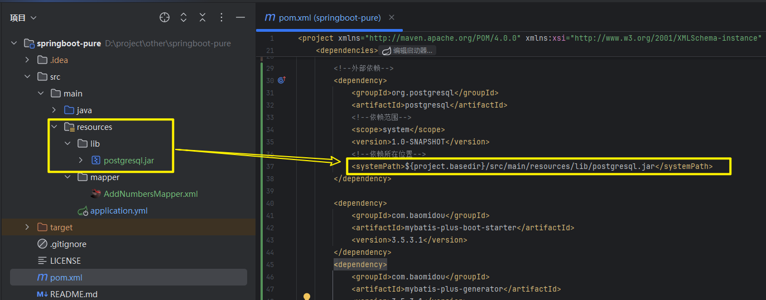Select README.md in project tree
766x300 pixels.
point(73,294)
